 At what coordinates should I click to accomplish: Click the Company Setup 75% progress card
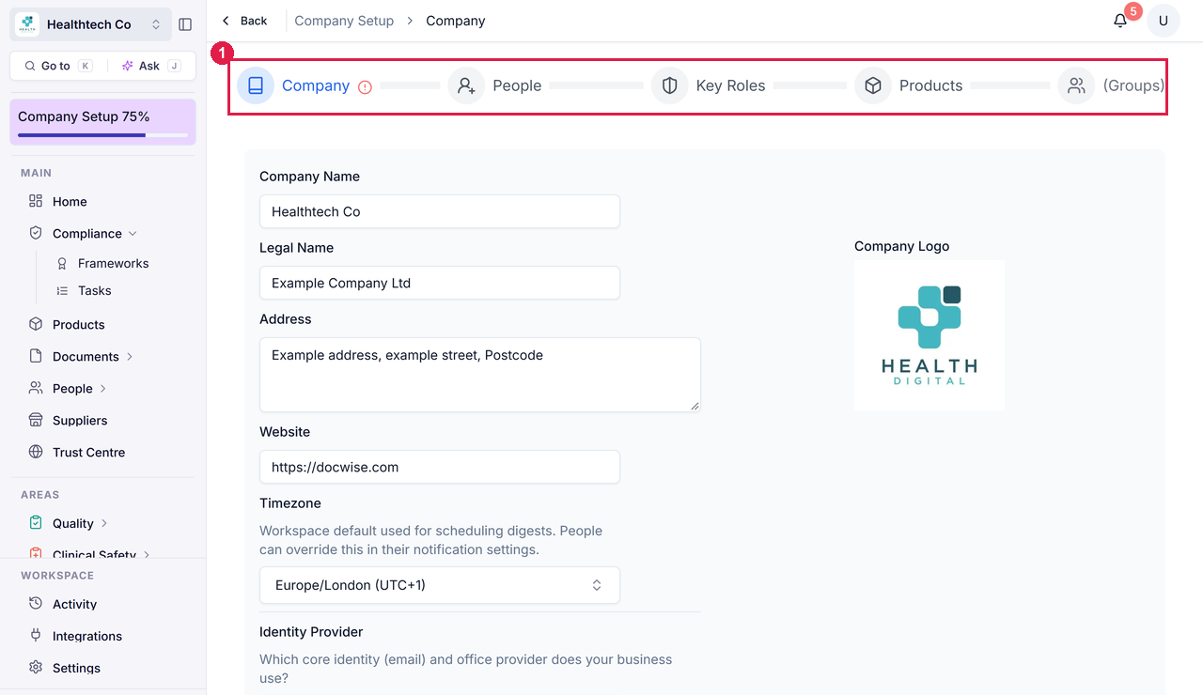point(103,122)
